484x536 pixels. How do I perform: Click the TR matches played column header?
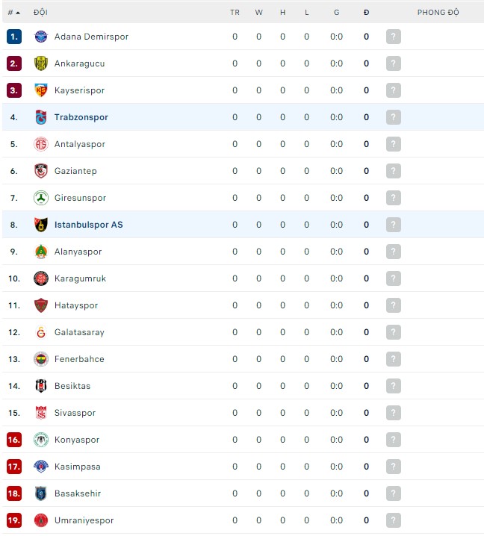click(x=235, y=13)
